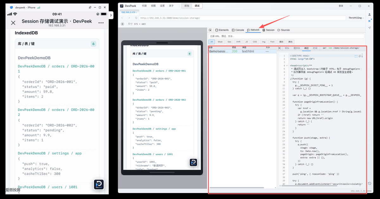Open the 时间 timing tab
This screenshot has height=199, width=380.
pos(315,48)
